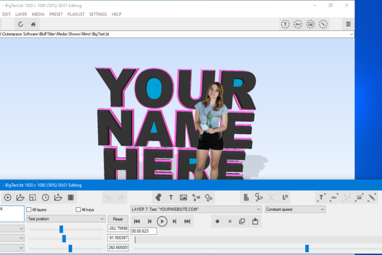382x255 pixels.
Task: Open the HELP menu
Action: (x=116, y=14)
